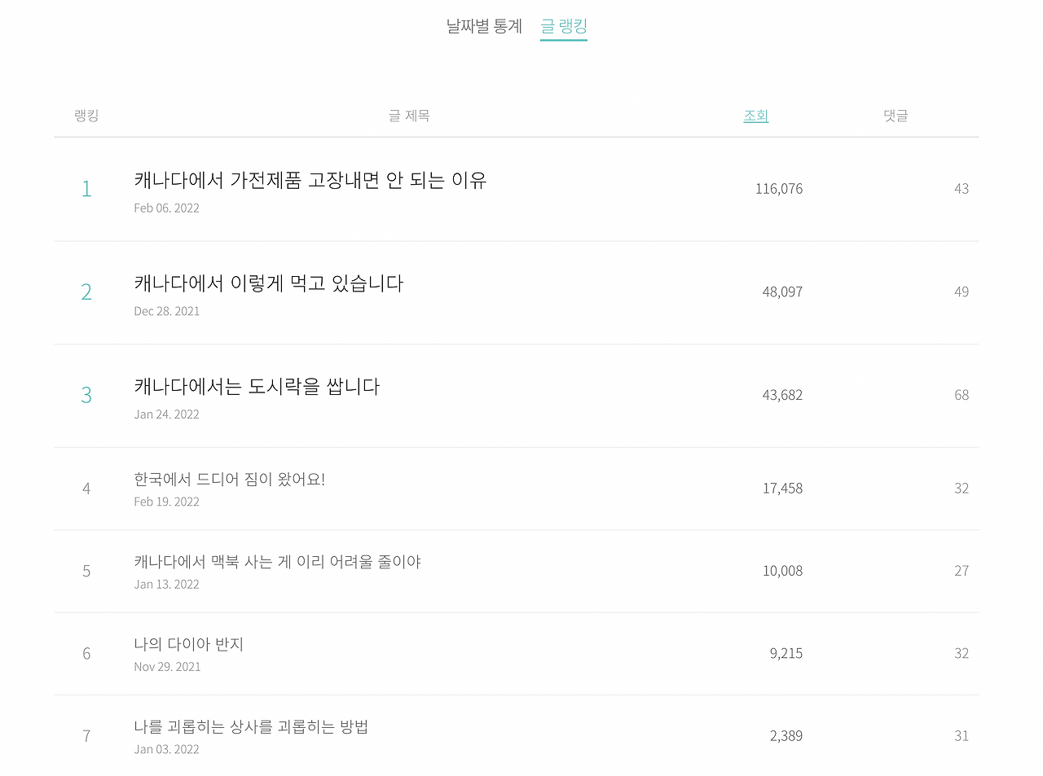Image resolution: width=1043 pixels, height=776 pixels.
Task: Open post 캐나다에서는 도시락을 쌉니다
Action: (257, 387)
